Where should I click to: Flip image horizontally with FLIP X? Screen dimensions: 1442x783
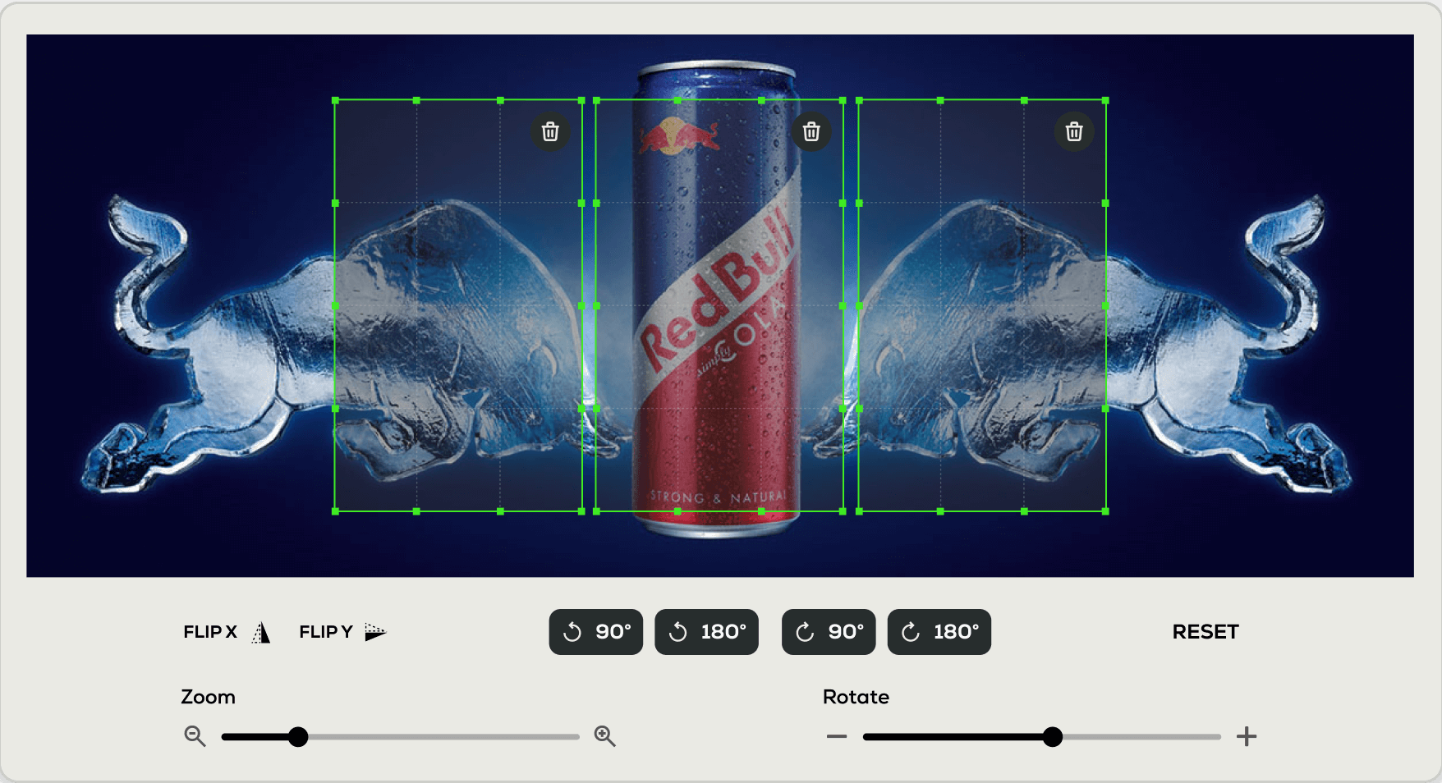click(x=227, y=632)
